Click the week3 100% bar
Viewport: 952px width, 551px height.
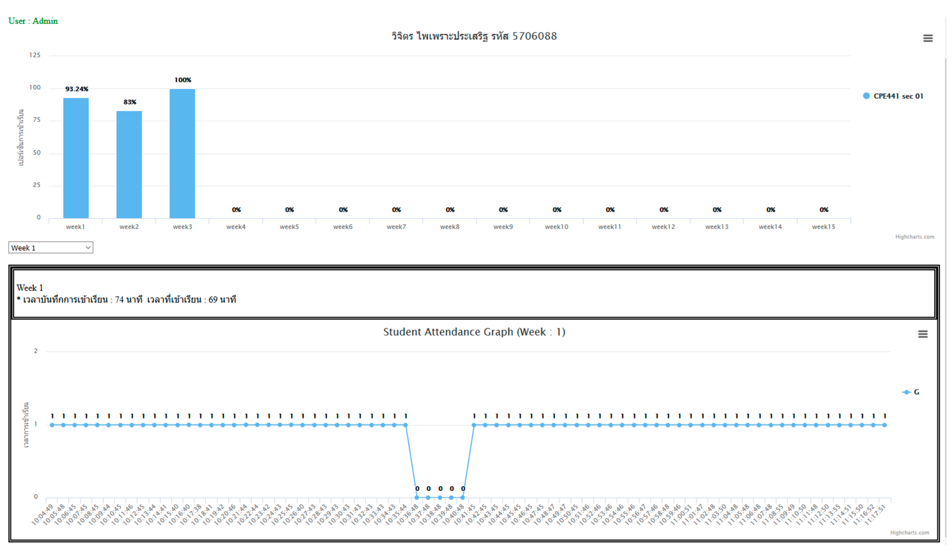click(182, 153)
